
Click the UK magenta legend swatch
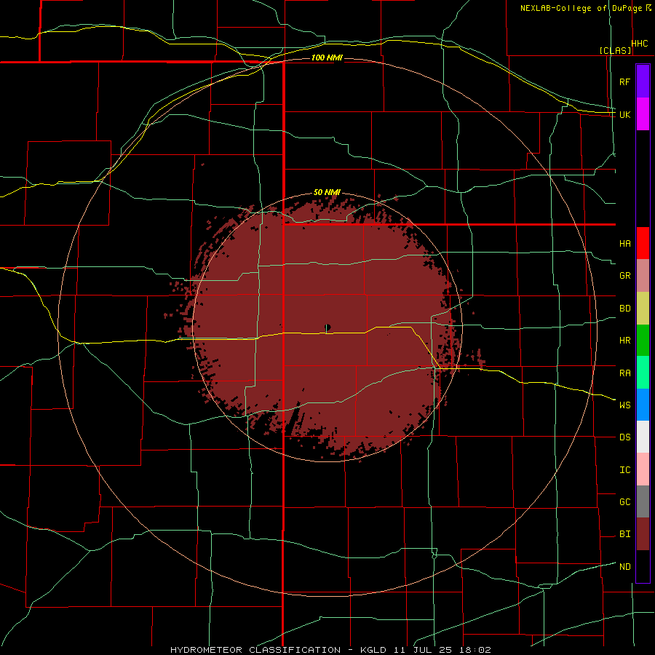point(643,114)
